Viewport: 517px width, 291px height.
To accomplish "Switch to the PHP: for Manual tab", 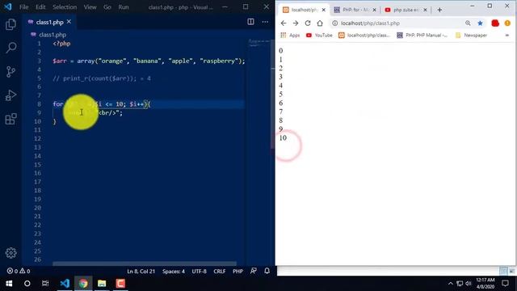I will (355, 10).
